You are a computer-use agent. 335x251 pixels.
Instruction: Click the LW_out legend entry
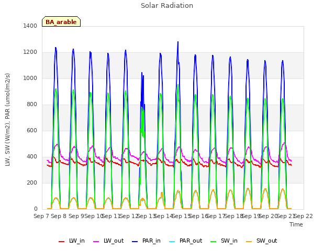108,241
